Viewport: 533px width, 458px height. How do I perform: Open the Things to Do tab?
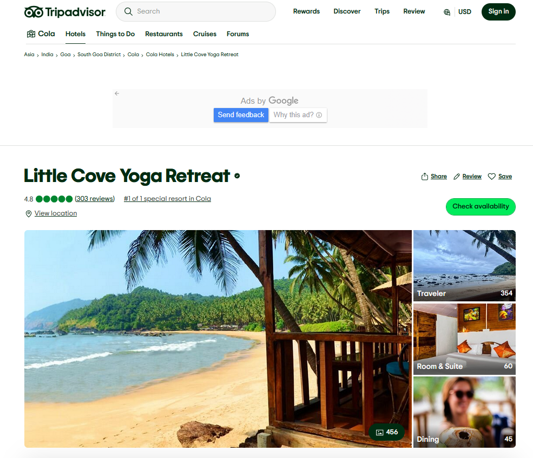click(x=115, y=34)
